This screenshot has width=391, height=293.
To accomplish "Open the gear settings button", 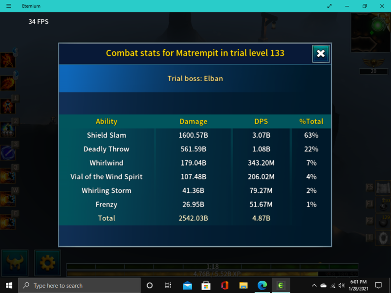I will click(x=47, y=263).
